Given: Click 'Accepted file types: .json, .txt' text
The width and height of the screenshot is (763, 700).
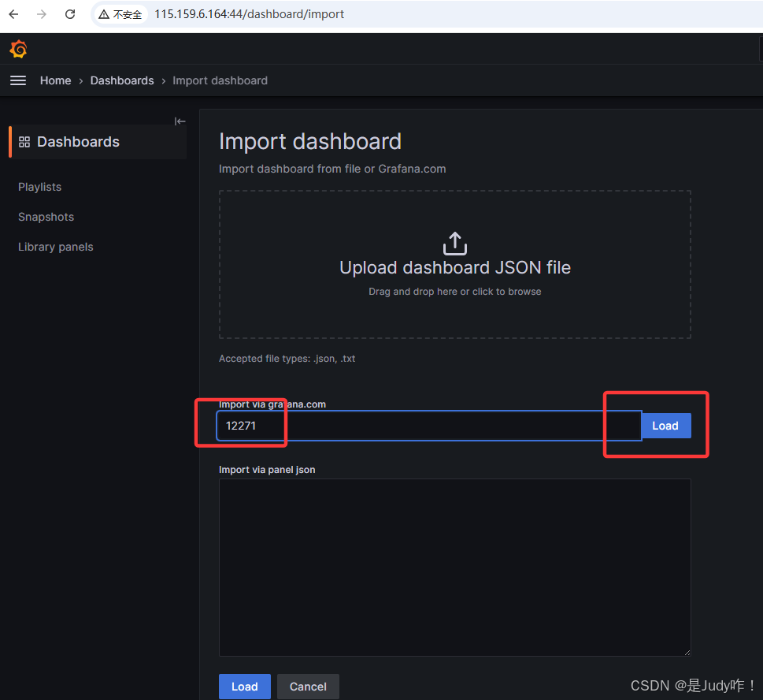Looking at the screenshot, I should 287,359.
